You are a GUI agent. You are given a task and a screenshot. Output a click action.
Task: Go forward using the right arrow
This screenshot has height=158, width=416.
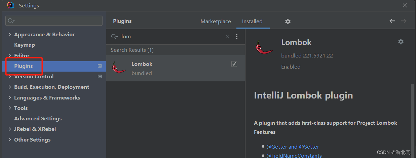click(x=404, y=21)
